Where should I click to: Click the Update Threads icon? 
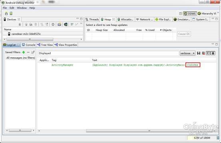(x=42, y=25)
